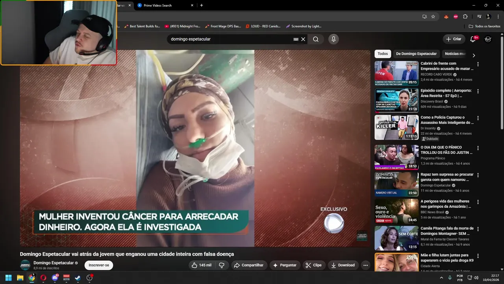Show more filter chips with arrow

474,55
